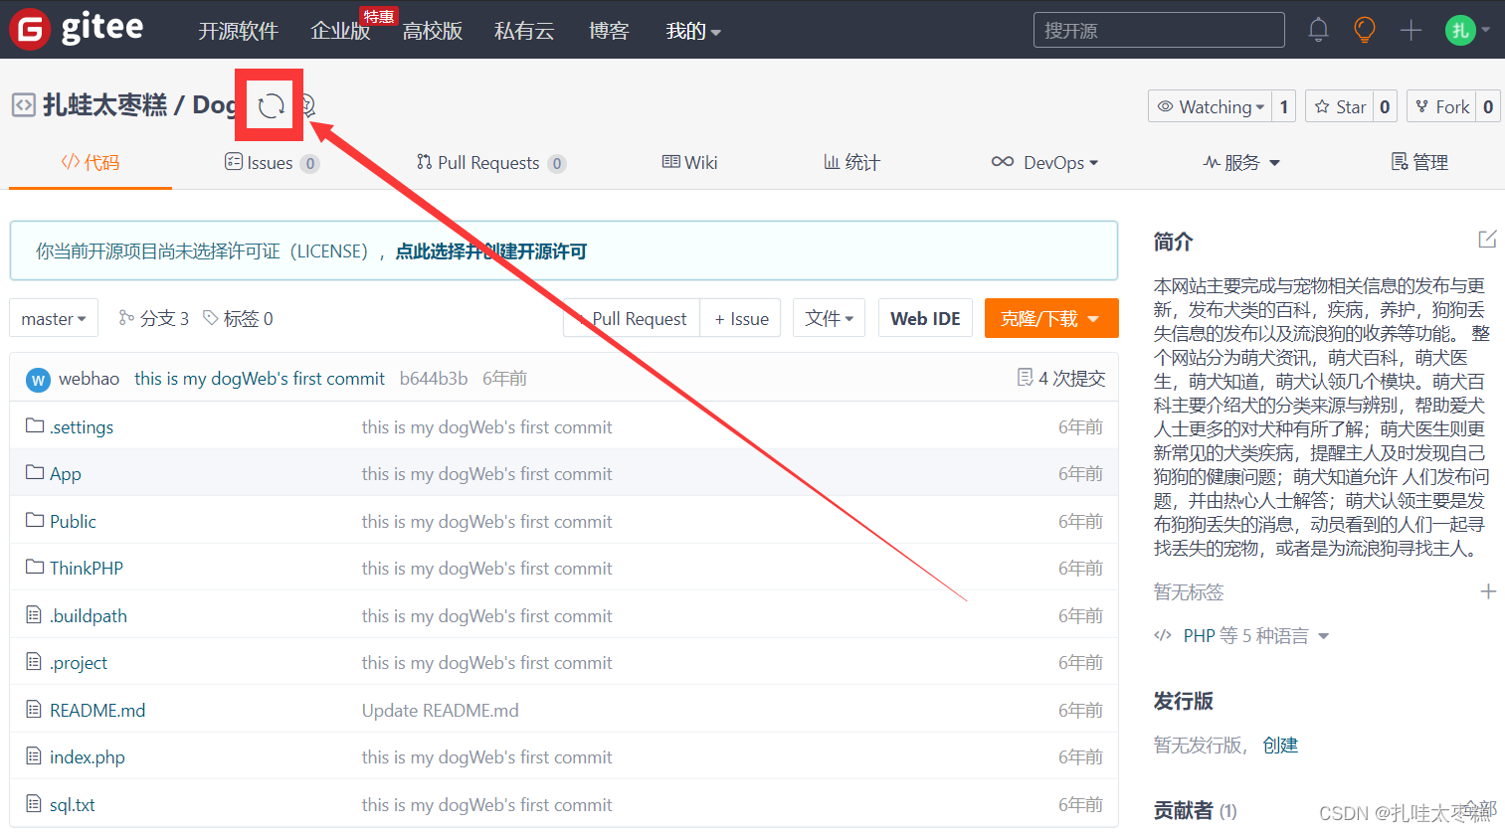Click the 搜开源 search field
Viewport: 1505px width, 833px height.
pos(1158,30)
